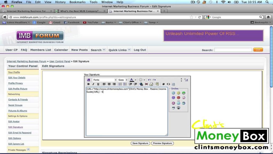Click into the signature text area

[x=127, y=111]
